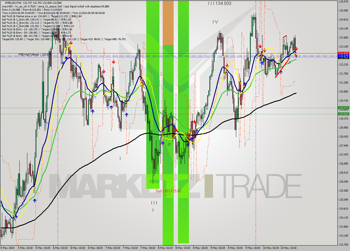Click the red 132.829 price tag

tap(343, 53)
